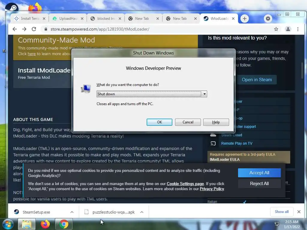Click the Italian language checkmark
307x230 pixels.
tap(245, 202)
